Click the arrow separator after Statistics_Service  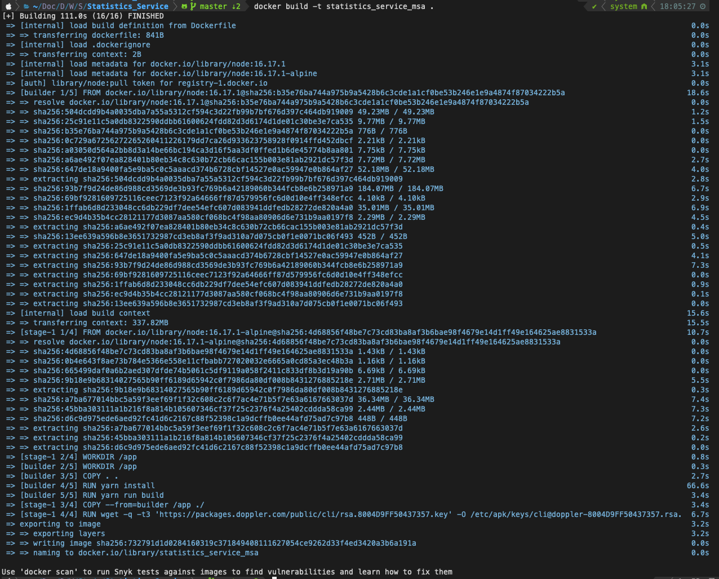176,7
